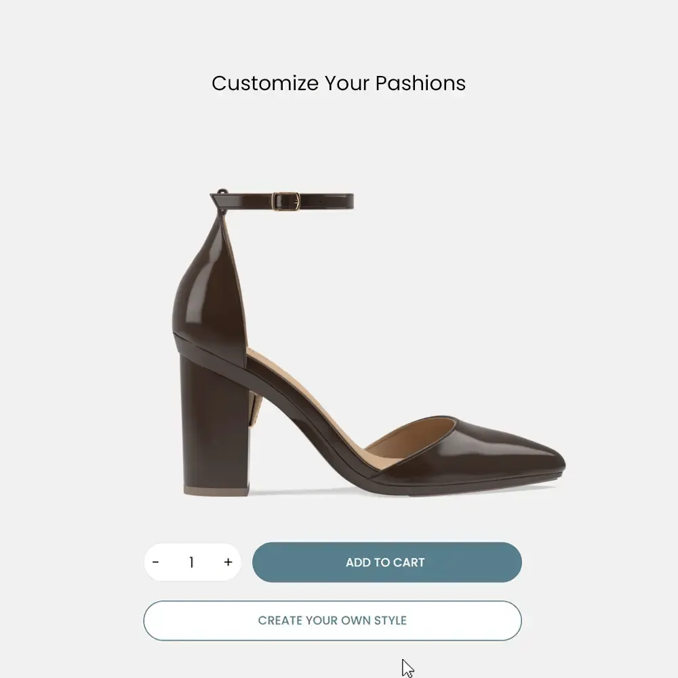Open CREATE YOUR OWN STYLE
The height and width of the screenshot is (678, 678).
(332, 620)
